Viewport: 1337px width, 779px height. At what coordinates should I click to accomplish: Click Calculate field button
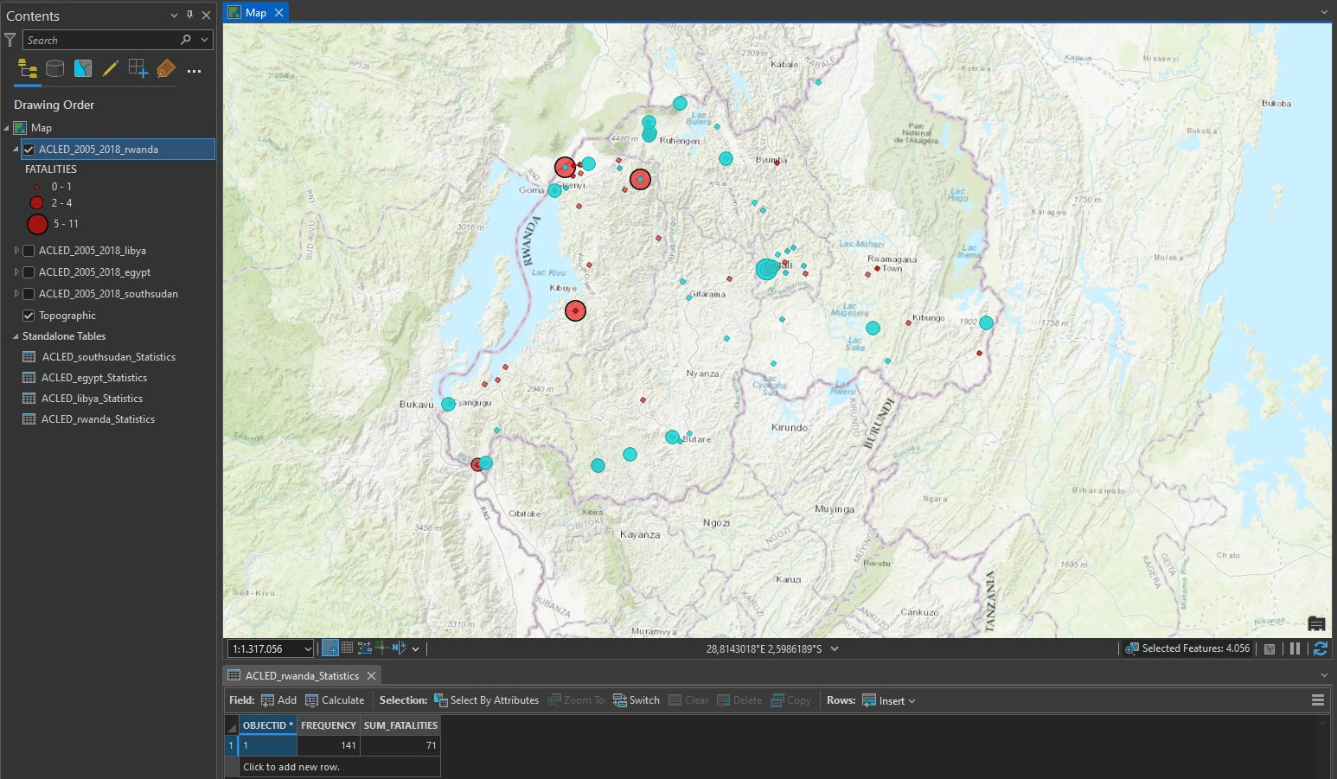[335, 700]
